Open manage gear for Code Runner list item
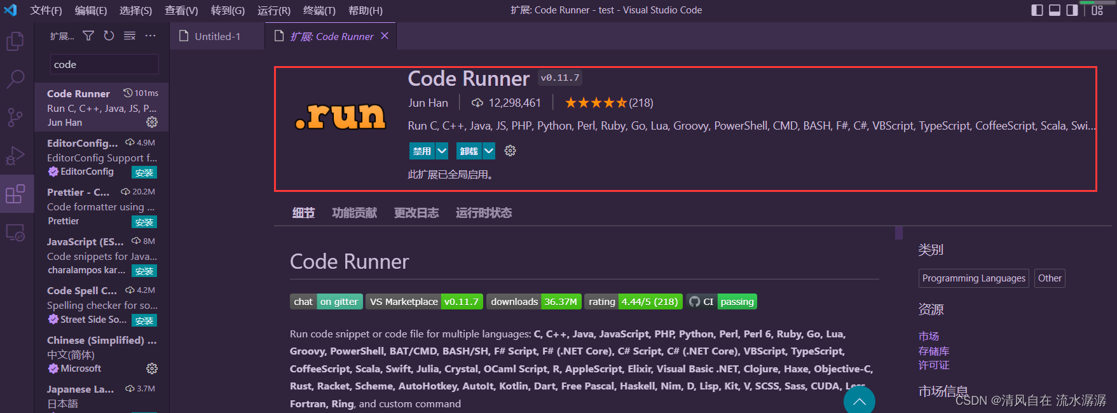Screen dimensions: 1117x413 152,122
